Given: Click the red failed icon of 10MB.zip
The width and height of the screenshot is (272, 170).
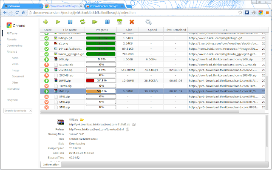Looking at the screenshot, I should [x=46, y=86].
